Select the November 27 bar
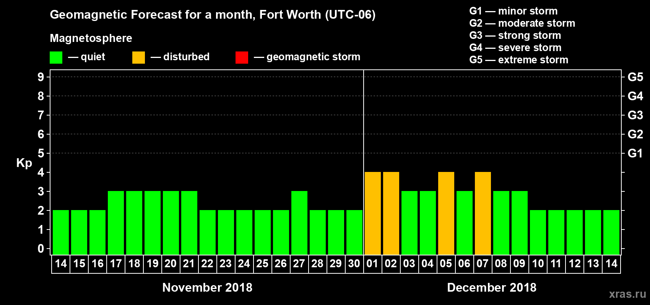 coord(299,223)
